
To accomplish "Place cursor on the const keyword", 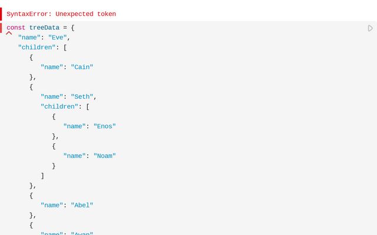I will point(16,28).
